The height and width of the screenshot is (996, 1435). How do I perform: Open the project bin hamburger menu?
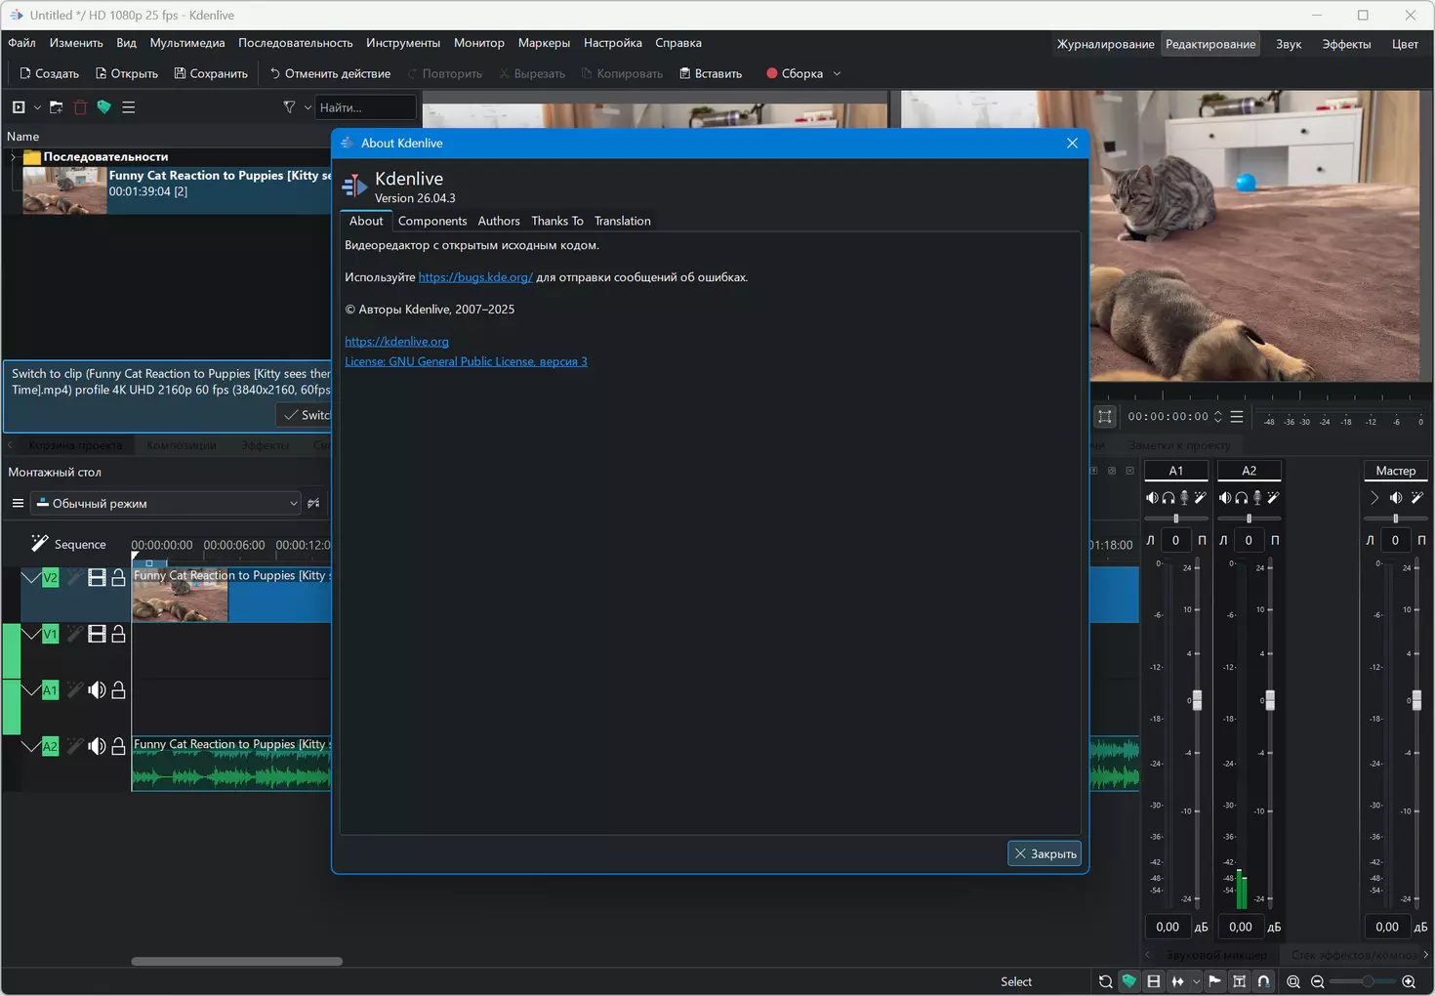(x=128, y=107)
